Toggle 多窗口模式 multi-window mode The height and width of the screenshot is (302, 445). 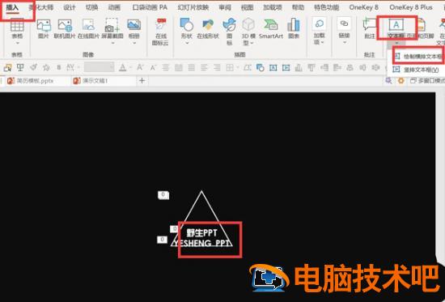pyautogui.click(x=428, y=81)
